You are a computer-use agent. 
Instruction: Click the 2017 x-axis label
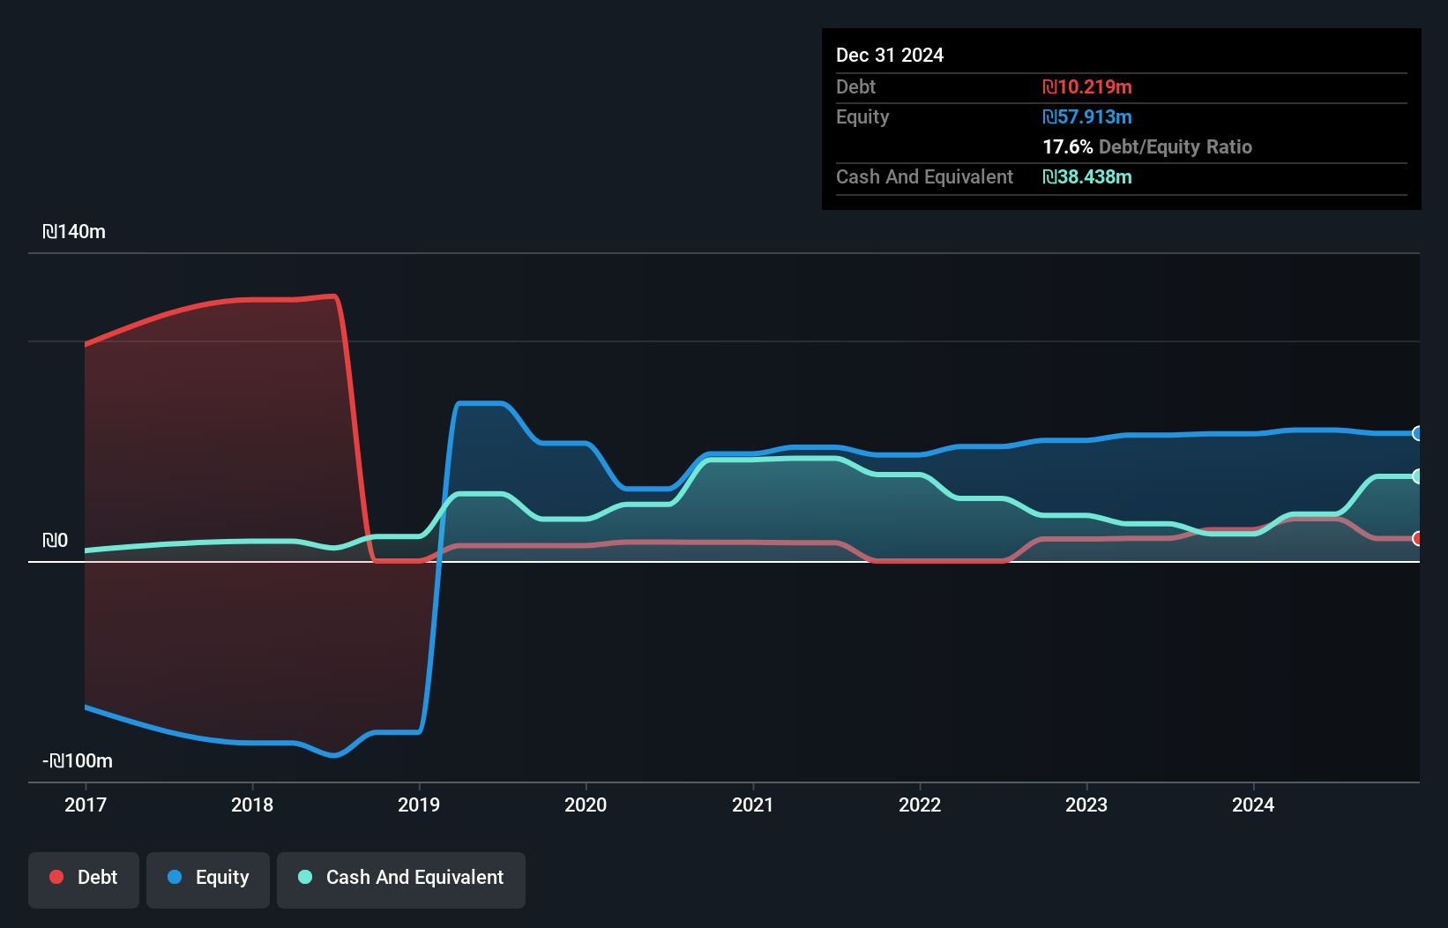[x=86, y=805]
